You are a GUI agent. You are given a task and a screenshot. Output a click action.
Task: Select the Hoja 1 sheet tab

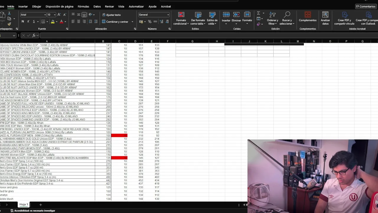tap(24, 204)
